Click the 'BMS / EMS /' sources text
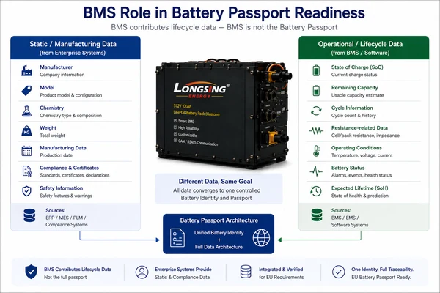The image size is (440, 293). pyautogui.click(x=345, y=218)
